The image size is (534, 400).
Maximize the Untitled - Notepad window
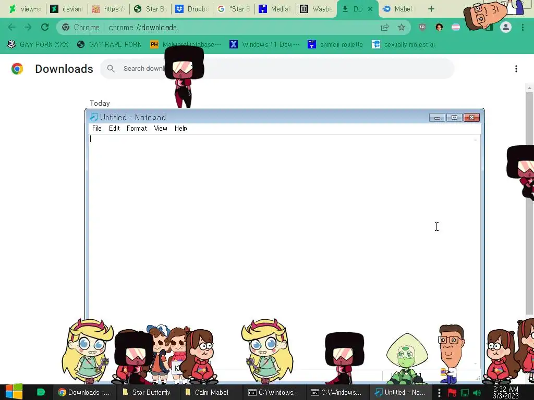pyautogui.click(x=454, y=118)
